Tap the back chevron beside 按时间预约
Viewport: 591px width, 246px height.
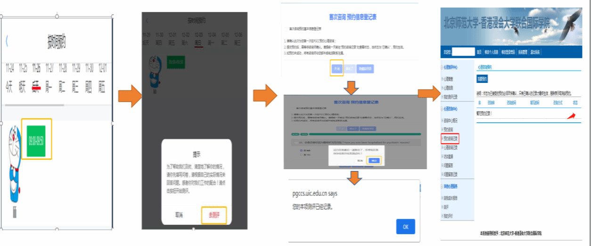pos(7,41)
